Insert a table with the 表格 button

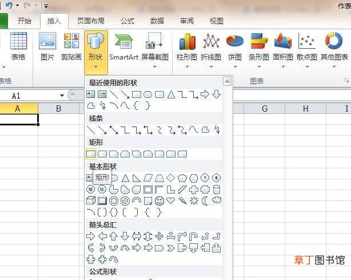point(18,46)
